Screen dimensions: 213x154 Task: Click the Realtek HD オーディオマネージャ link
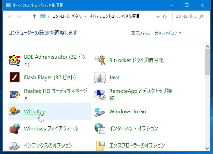click(55, 95)
